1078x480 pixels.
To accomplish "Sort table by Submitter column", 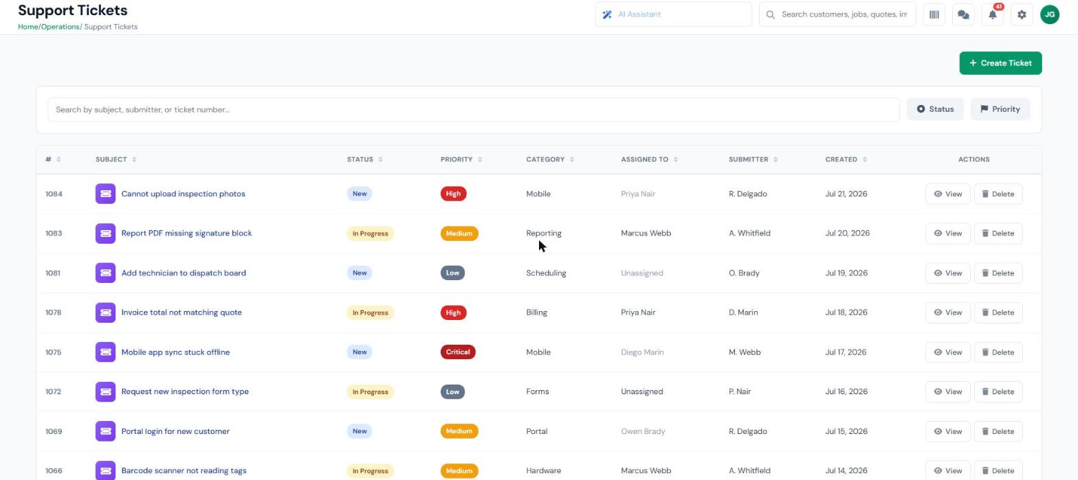I will click(x=775, y=159).
